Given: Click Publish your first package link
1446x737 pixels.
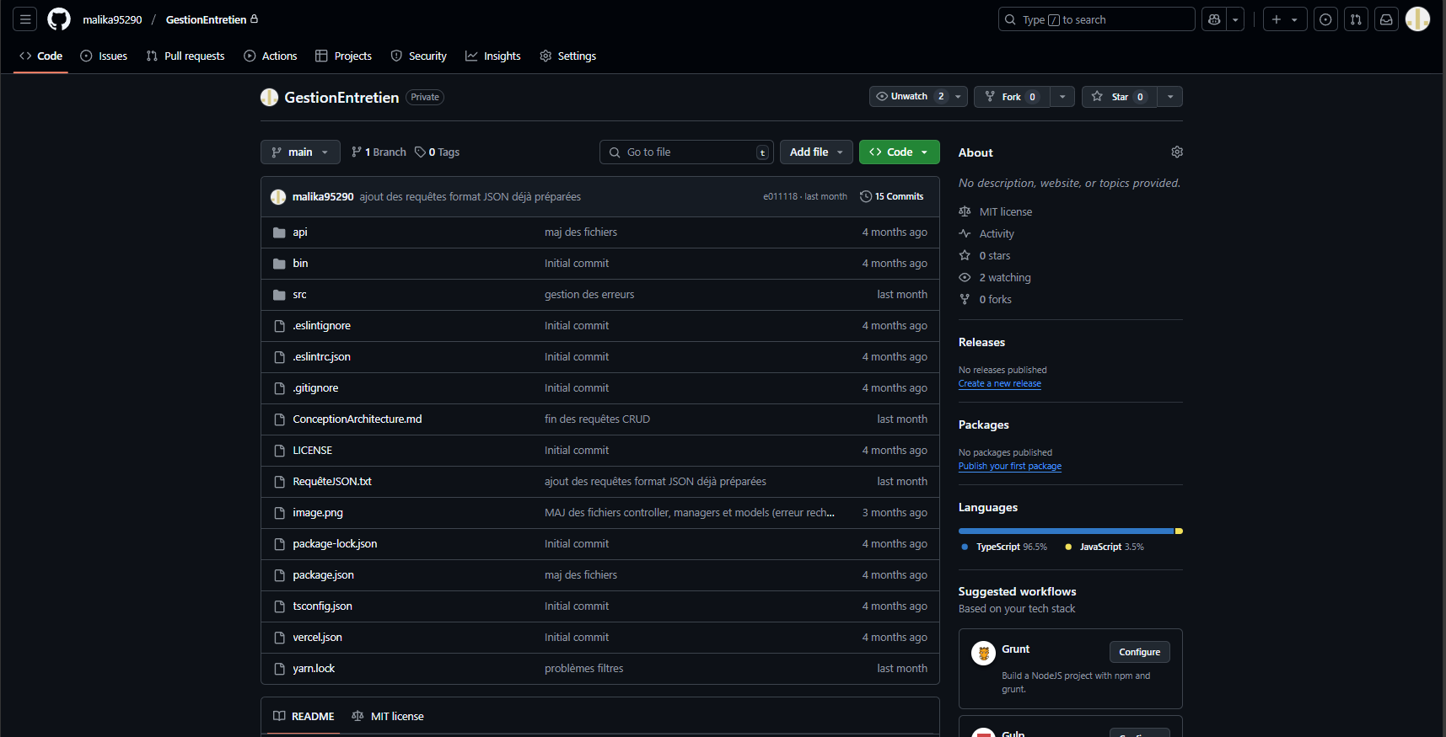Looking at the screenshot, I should (x=1009, y=467).
